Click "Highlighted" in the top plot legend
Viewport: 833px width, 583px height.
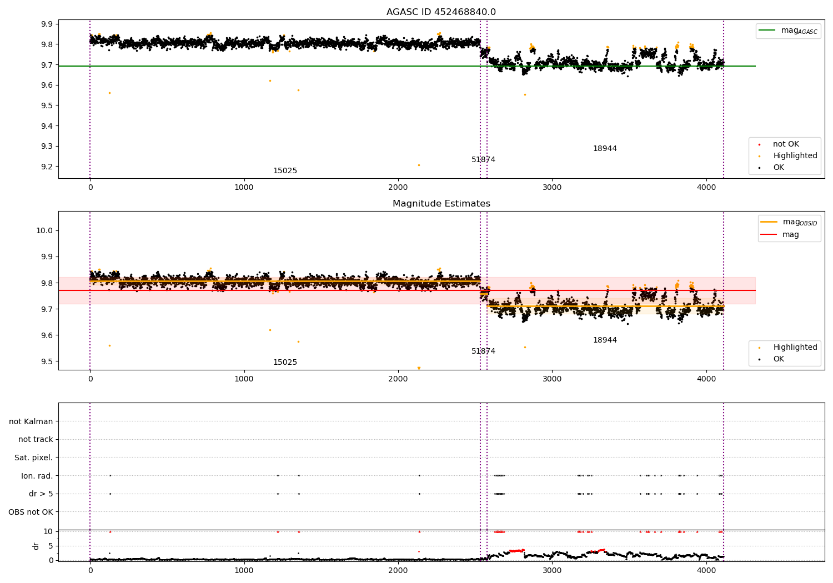pos(795,156)
